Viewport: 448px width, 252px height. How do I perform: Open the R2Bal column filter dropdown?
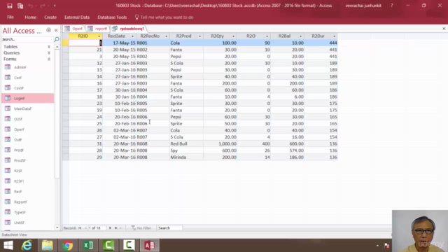point(300,36)
